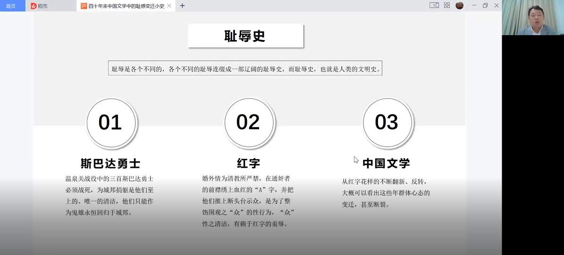Click the 01 numbered circle
The height and width of the screenshot is (255, 564).
[x=110, y=123]
